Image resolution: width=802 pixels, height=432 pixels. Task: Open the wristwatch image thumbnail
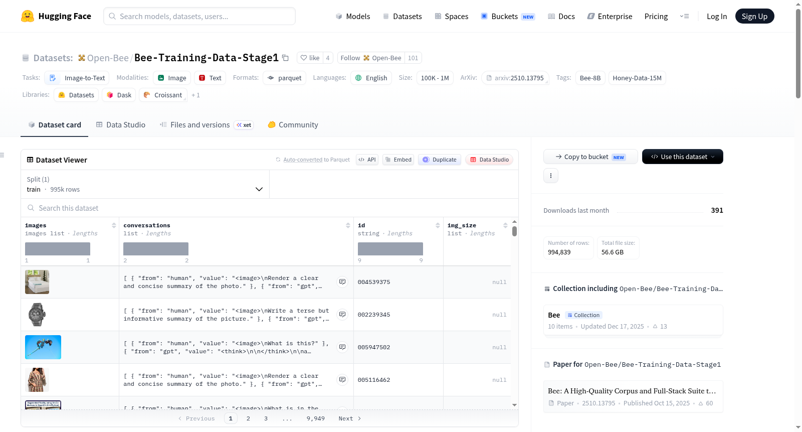click(x=37, y=315)
